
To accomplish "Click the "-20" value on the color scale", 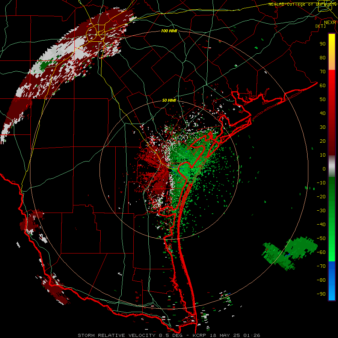I will [x=321, y=197].
